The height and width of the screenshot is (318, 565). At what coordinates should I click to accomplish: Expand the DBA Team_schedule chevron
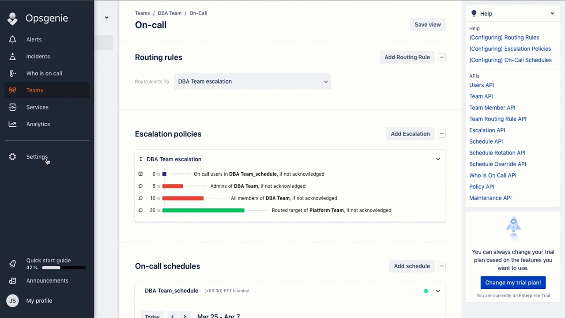tap(438, 291)
